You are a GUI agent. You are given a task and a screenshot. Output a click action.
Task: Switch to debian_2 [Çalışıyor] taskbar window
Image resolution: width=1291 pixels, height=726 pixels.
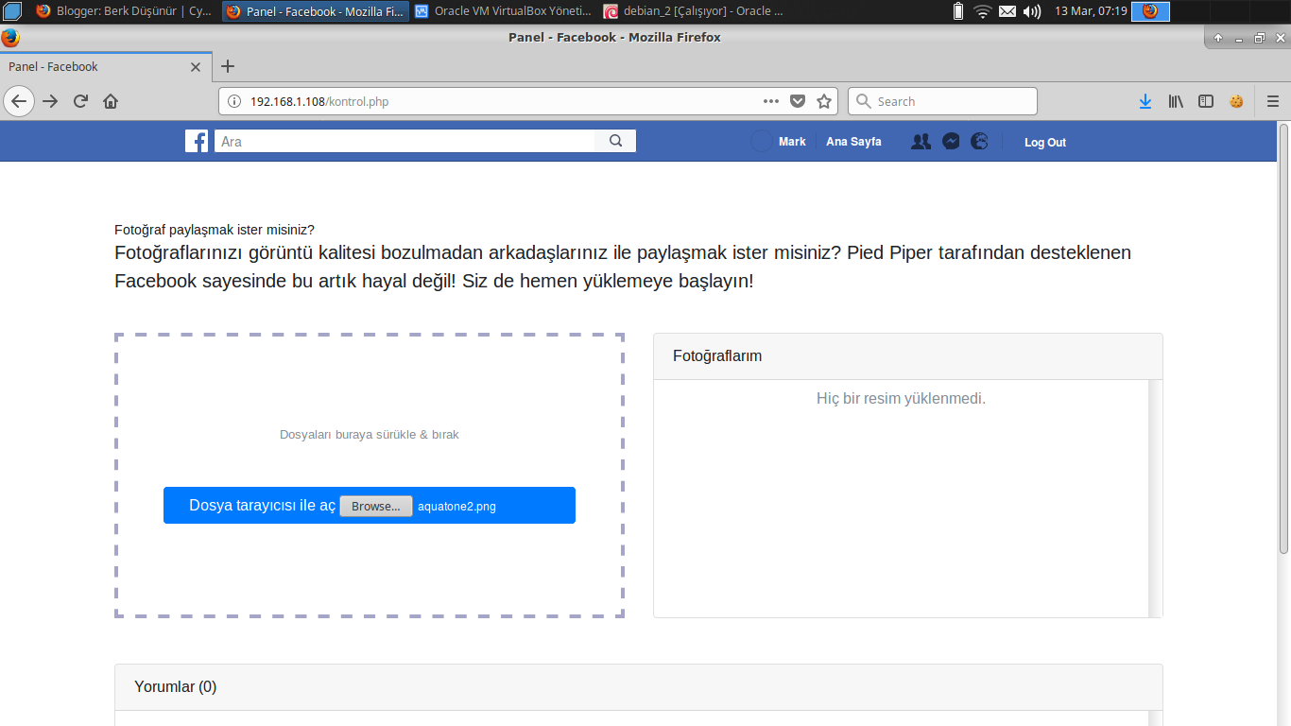694,11
